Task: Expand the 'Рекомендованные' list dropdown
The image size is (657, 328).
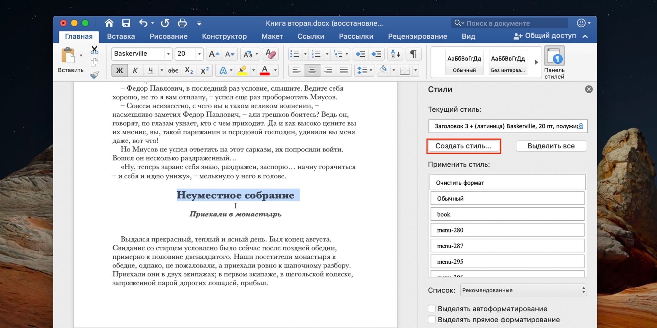Action: pos(524,290)
